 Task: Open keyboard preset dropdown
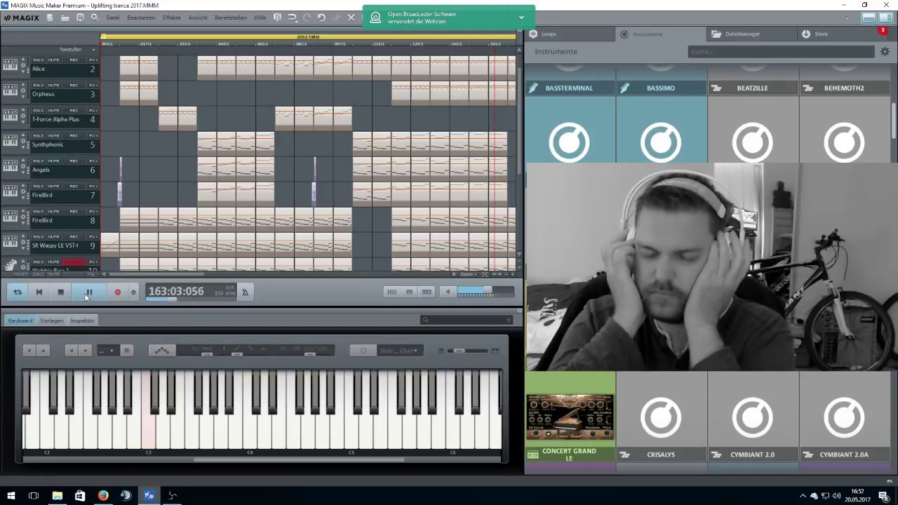click(x=107, y=350)
